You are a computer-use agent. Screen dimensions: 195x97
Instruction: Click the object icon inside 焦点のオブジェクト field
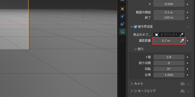pos(157,35)
